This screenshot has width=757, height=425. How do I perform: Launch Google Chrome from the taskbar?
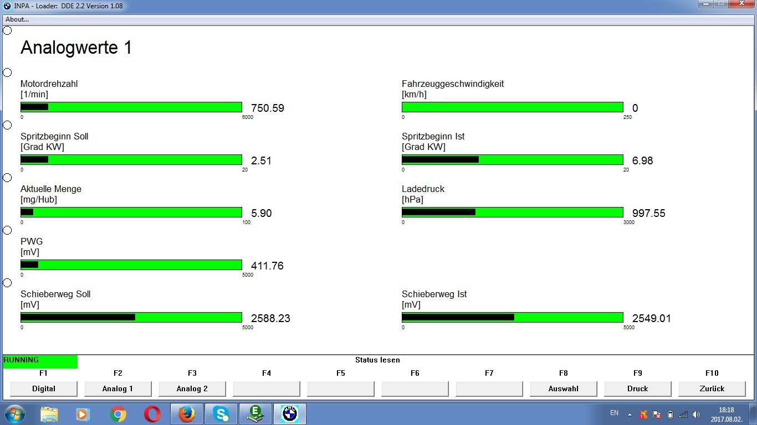tap(117, 414)
